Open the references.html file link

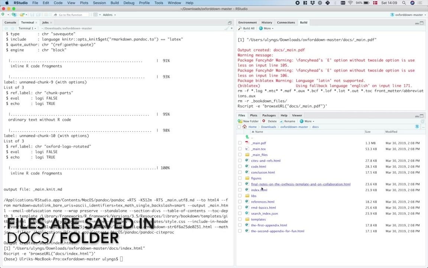[x=263, y=201]
